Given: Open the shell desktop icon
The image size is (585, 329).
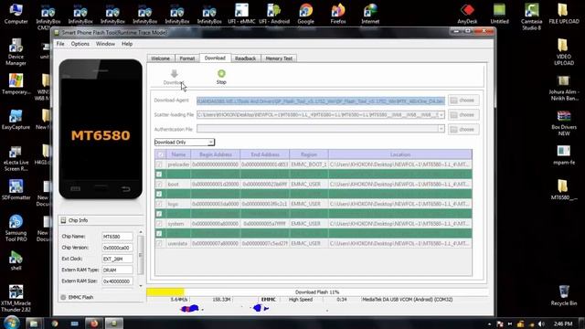Looking at the screenshot, I should point(16,260).
